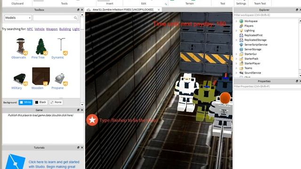Click the ServerScriptService icon
Viewport: 301px width, 169px height.
click(241, 45)
